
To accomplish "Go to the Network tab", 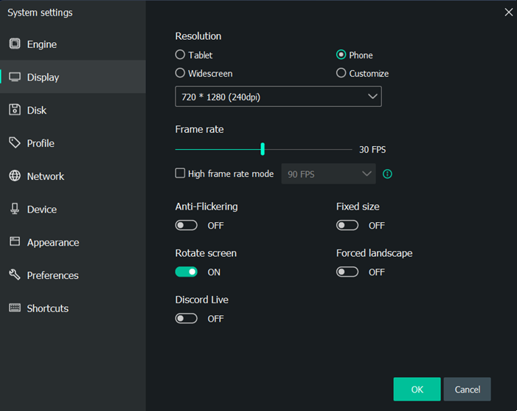I will pyautogui.click(x=73, y=176).
